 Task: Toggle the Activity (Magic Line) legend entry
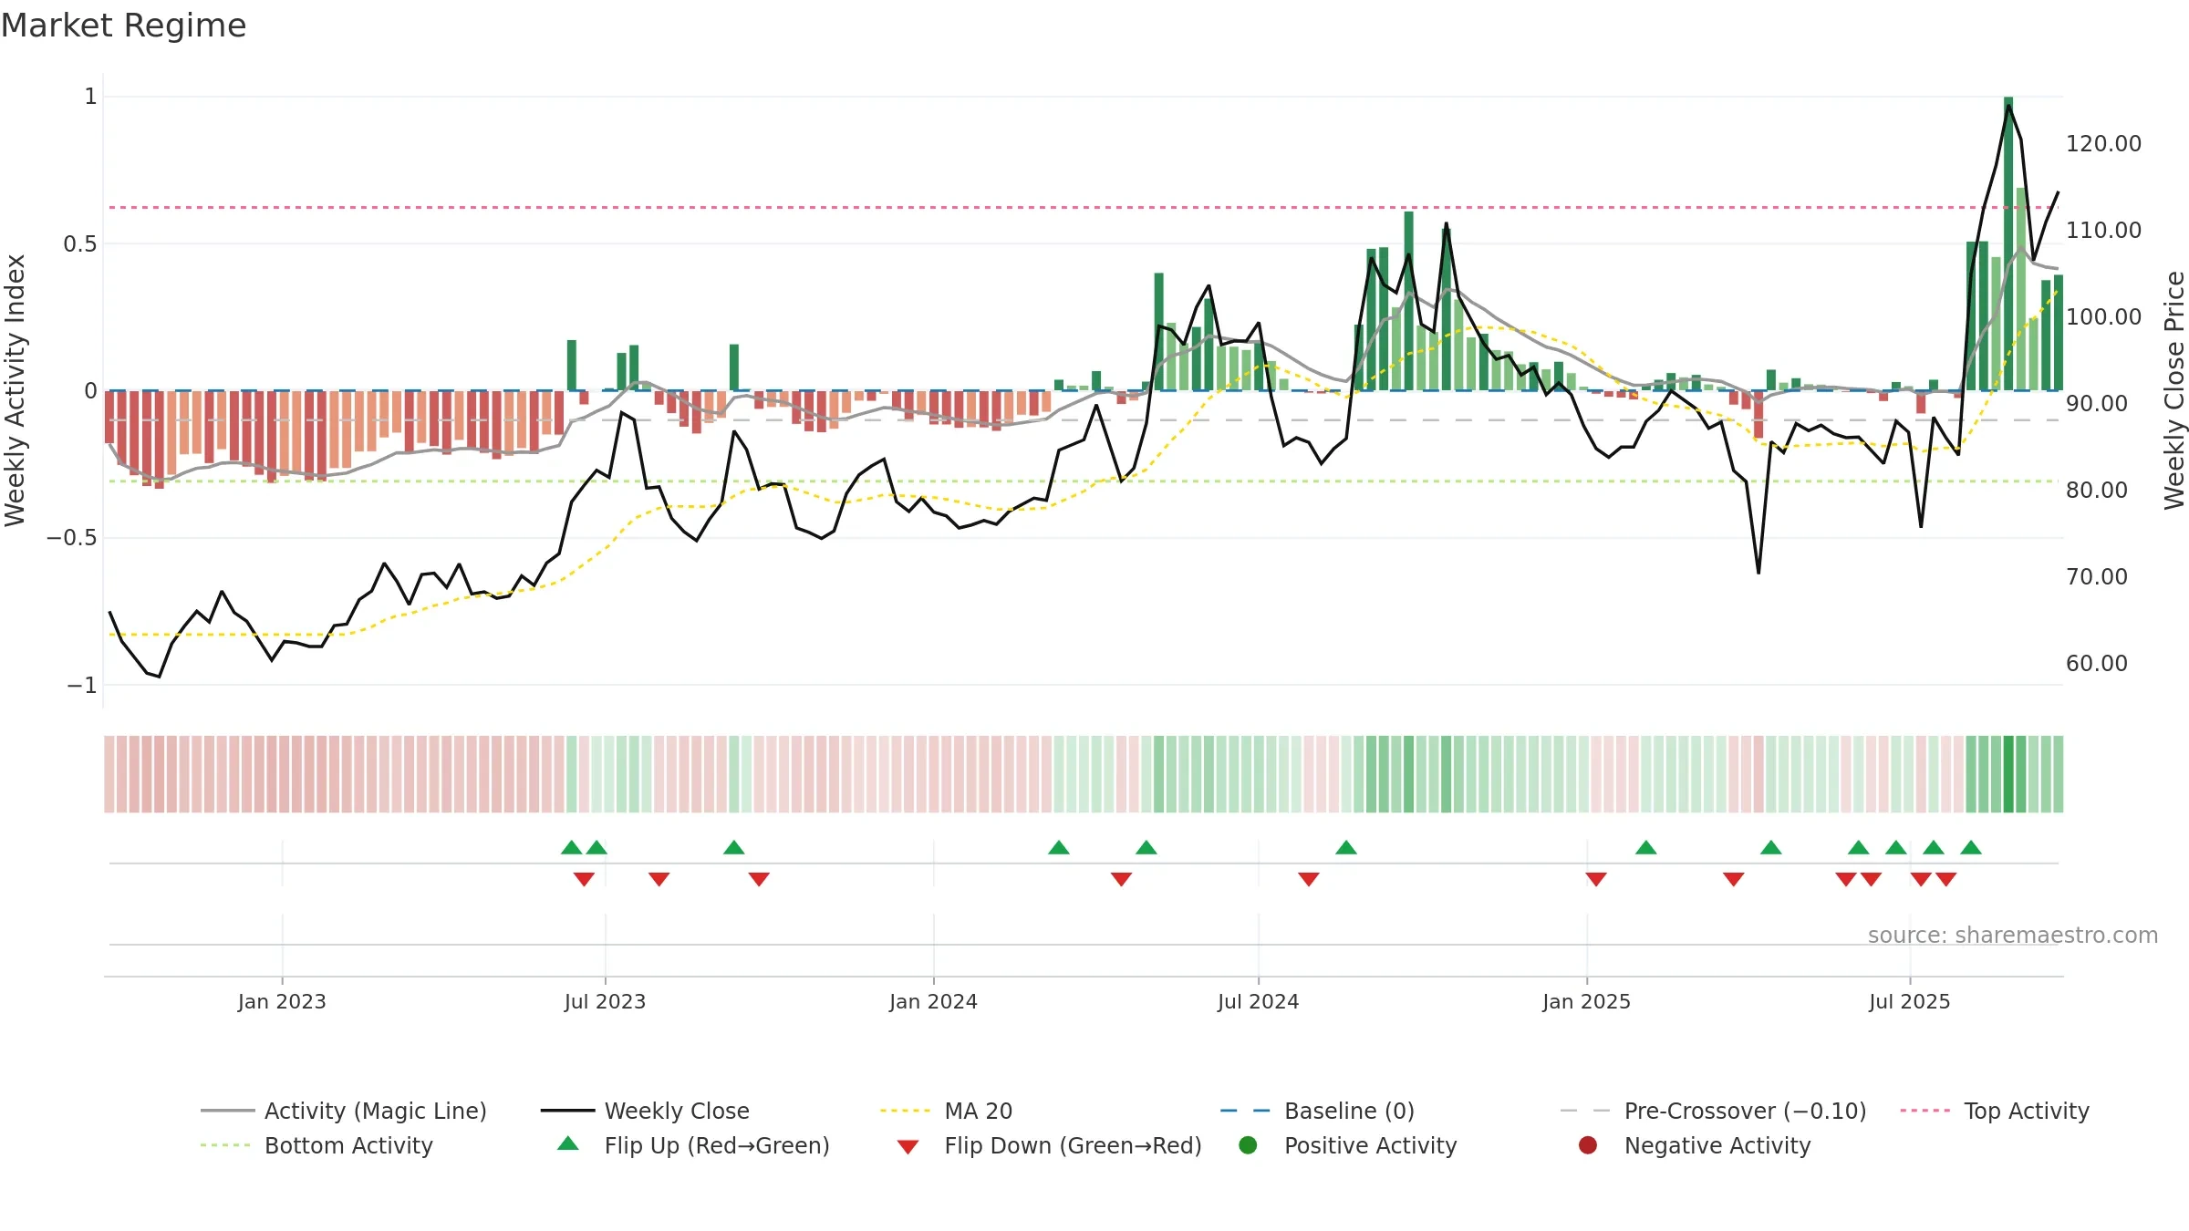click(x=344, y=1111)
